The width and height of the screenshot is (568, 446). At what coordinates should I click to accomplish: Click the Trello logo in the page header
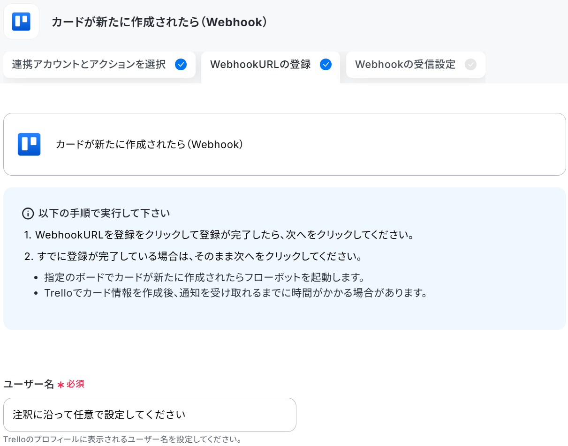[x=21, y=22]
